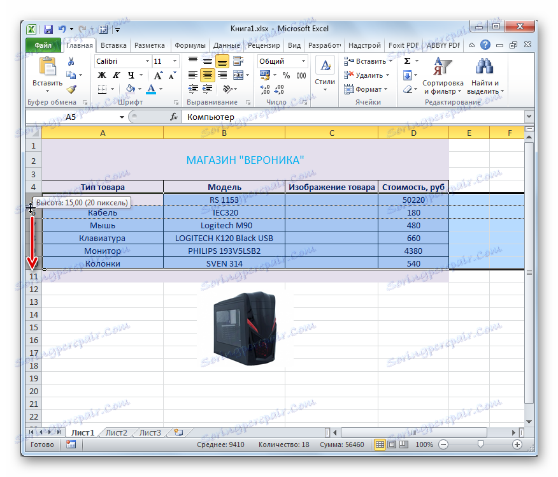Switch to the Данные ribbon tab
558x477 pixels.
(x=226, y=45)
